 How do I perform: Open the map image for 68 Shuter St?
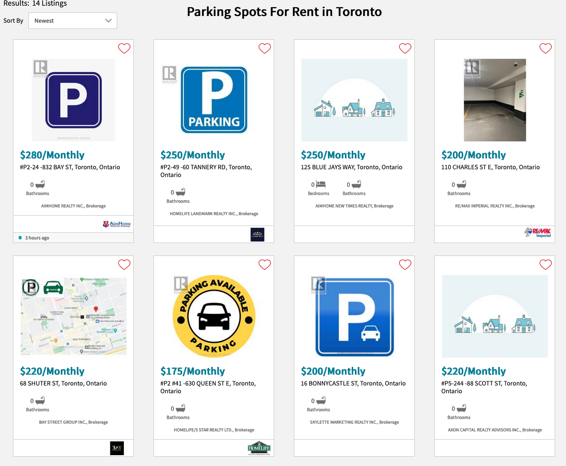[x=73, y=316]
